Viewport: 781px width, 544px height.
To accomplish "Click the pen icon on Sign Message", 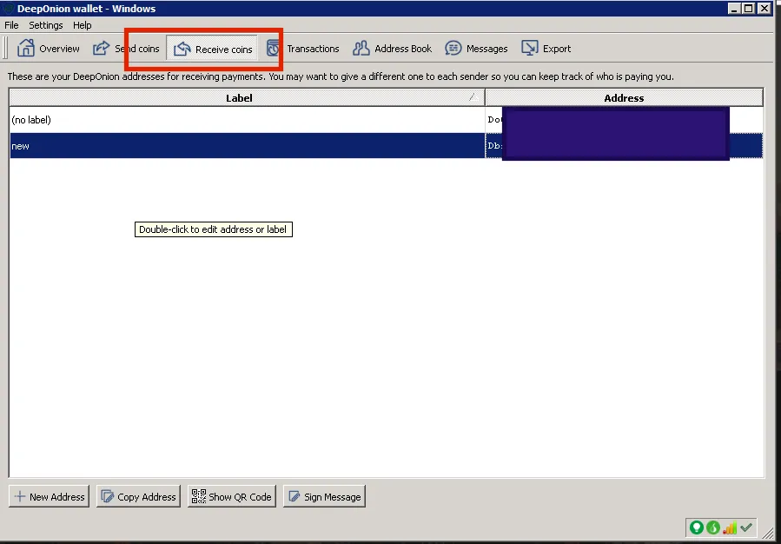I will [x=295, y=497].
